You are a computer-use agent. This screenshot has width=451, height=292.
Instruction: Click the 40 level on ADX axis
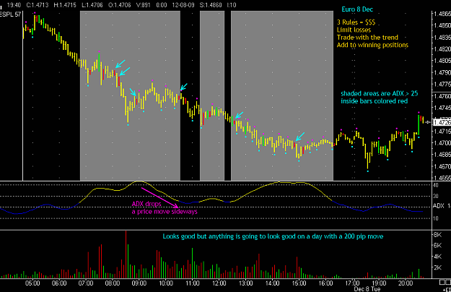pyautogui.click(x=435, y=185)
